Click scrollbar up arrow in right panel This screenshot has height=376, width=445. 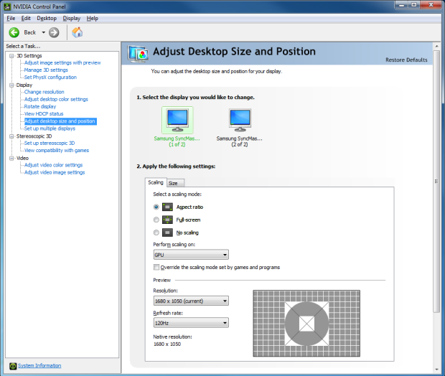436,46
